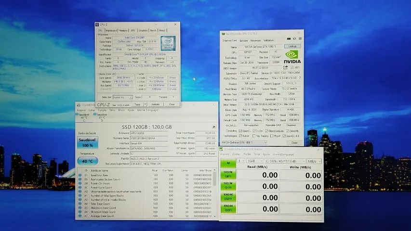
Task: Click status dot for Read Error Rate
Action: pyautogui.click(x=80, y=175)
